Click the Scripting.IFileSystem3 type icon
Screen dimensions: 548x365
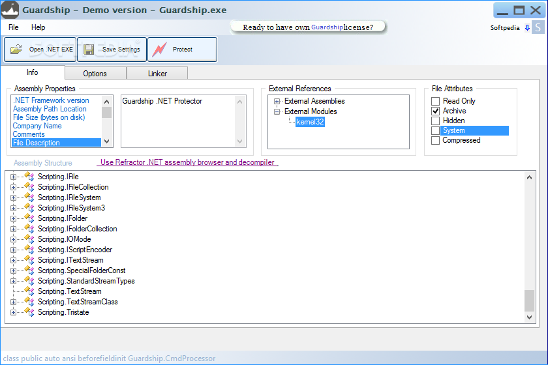30,208
